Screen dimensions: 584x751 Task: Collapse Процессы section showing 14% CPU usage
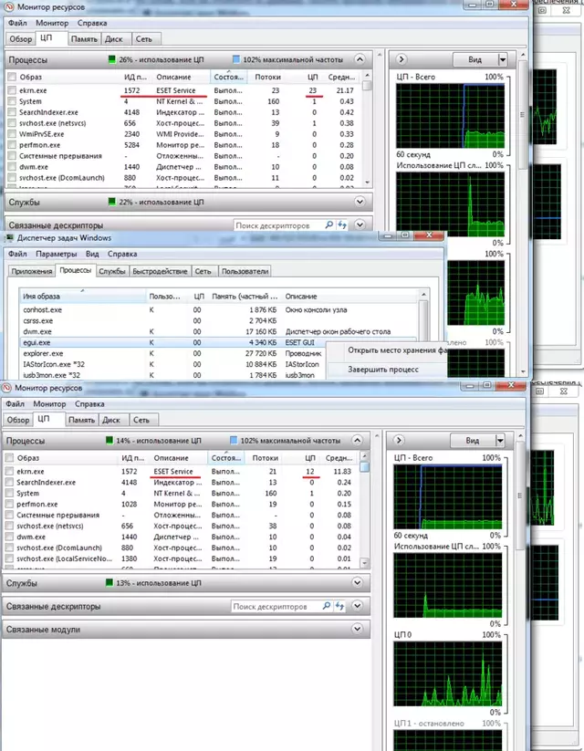pyautogui.click(x=357, y=440)
